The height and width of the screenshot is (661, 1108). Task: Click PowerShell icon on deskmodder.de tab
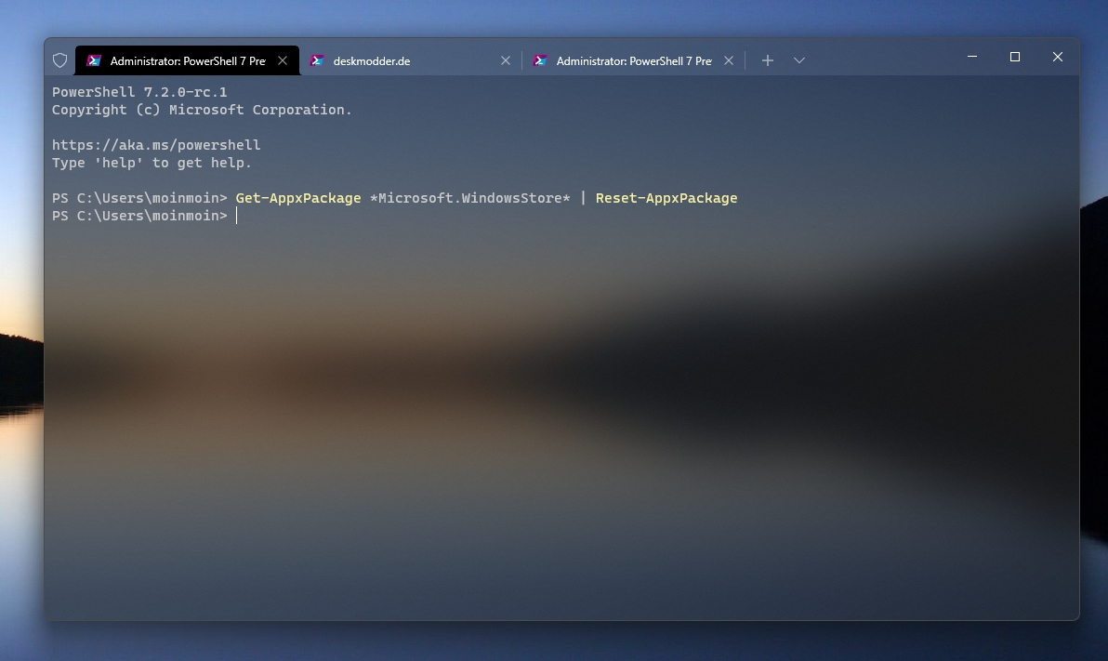pos(317,60)
